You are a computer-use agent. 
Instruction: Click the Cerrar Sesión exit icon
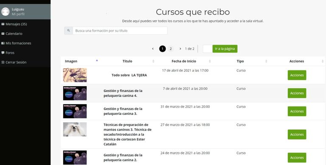tap(3, 62)
